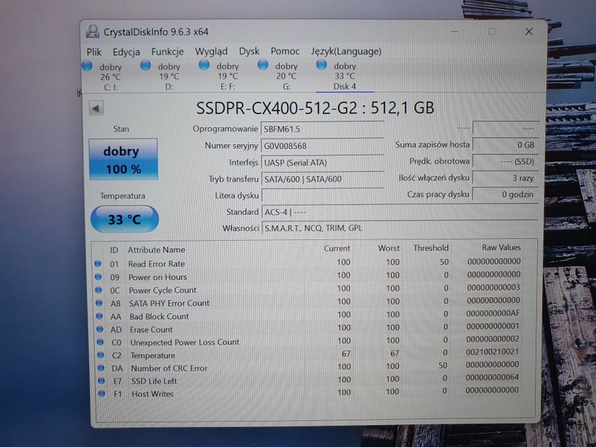Click the interface field UASP (Serial ATA)
The image size is (596, 447).
click(323, 163)
